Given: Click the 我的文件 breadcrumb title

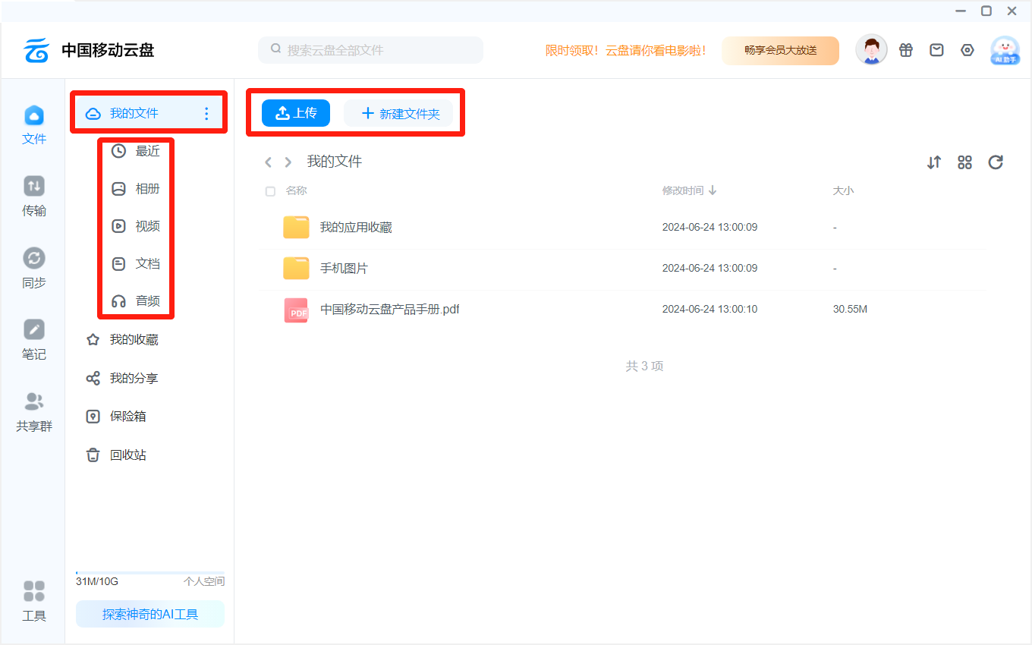Looking at the screenshot, I should (x=335, y=162).
